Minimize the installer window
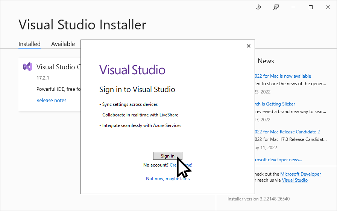Viewport: 337px width, 211px height. [x=293, y=7]
